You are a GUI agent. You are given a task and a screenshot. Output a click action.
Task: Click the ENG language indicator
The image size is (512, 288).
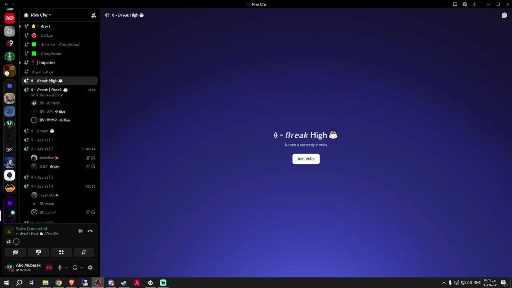tap(477, 283)
